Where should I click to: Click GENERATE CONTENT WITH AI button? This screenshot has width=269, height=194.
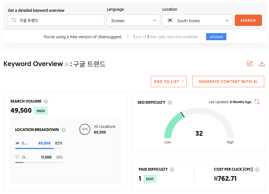point(228,82)
